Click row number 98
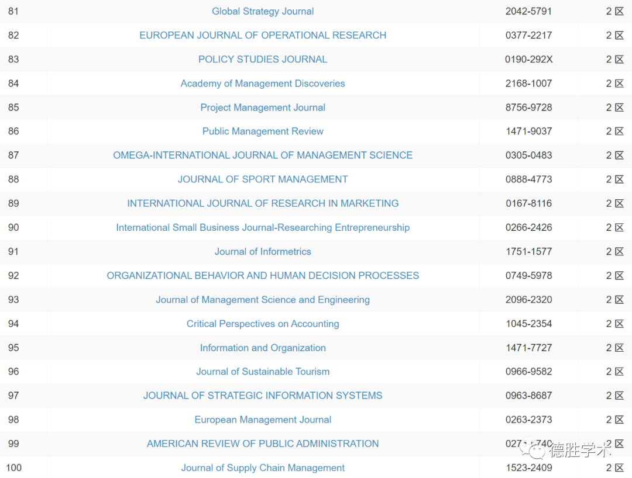The height and width of the screenshot is (478, 632). pos(13,420)
